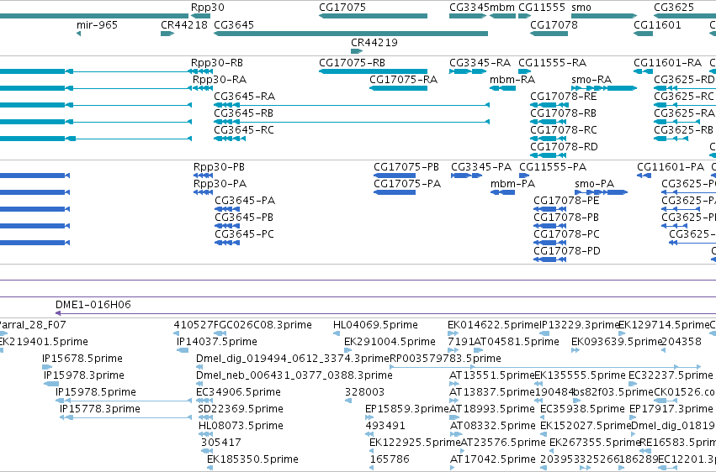Viewport: 716px width, 472px height.
Task: Select the Rpp30-RA transcript label
Action: click(220, 80)
